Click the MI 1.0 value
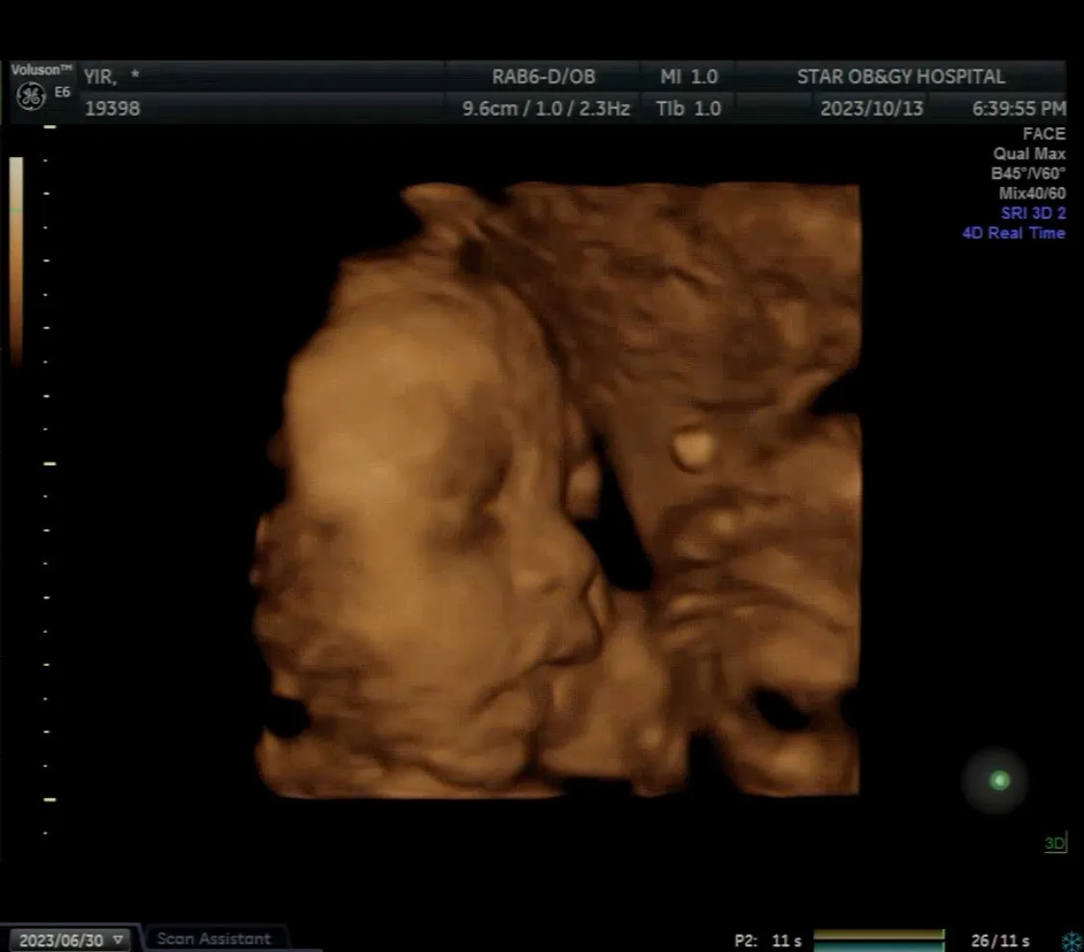The width and height of the screenshot is (1084, 952). tap(689, 76)
